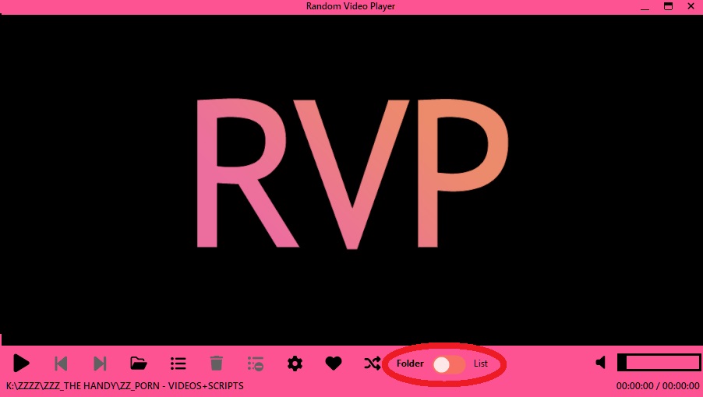Toggle the Folder/List switch
703x397 pixels.
point(449,364)
